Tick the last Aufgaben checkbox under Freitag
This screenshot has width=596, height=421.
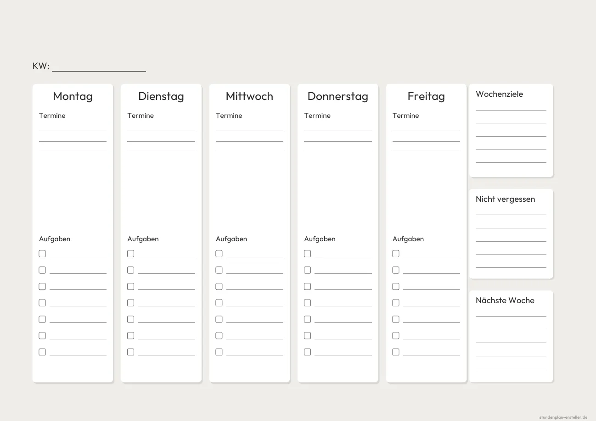[396, 352]
